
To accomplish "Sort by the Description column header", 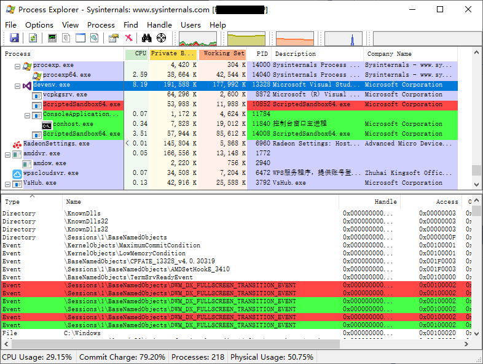I will [317, 54].
